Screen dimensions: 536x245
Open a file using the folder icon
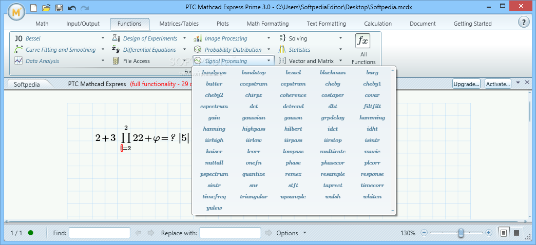tap(46, 8)
